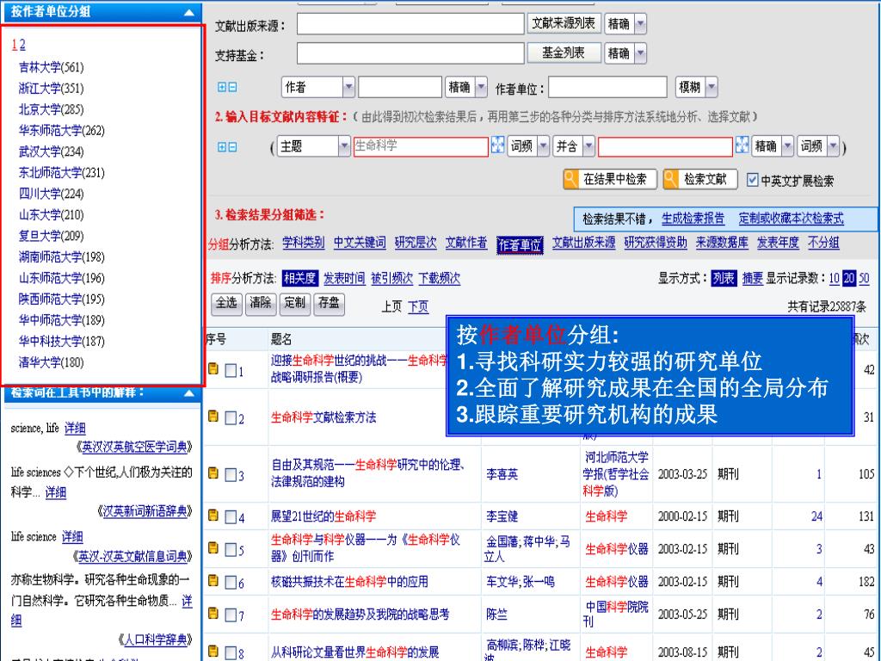Tick checkbox for result 1
Screen dimensions: 881x661
click(231, 370)
